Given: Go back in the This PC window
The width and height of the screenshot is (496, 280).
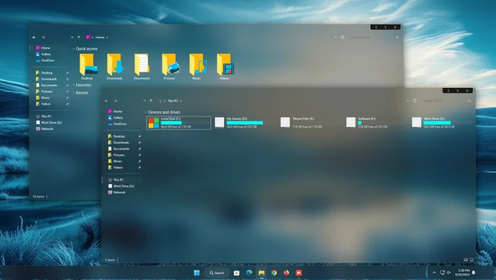Looking at the screenshot, I should click(107, 101).
